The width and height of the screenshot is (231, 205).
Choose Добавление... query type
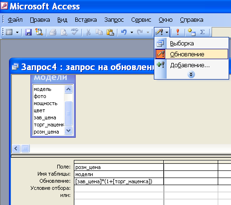(191, 65)
